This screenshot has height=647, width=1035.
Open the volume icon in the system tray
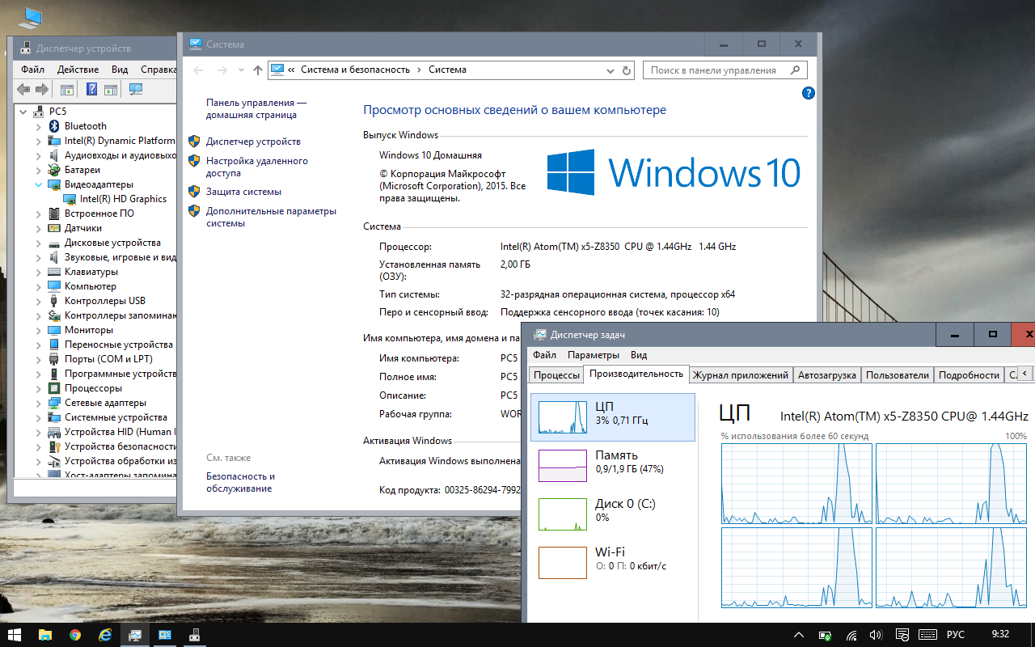876,635
